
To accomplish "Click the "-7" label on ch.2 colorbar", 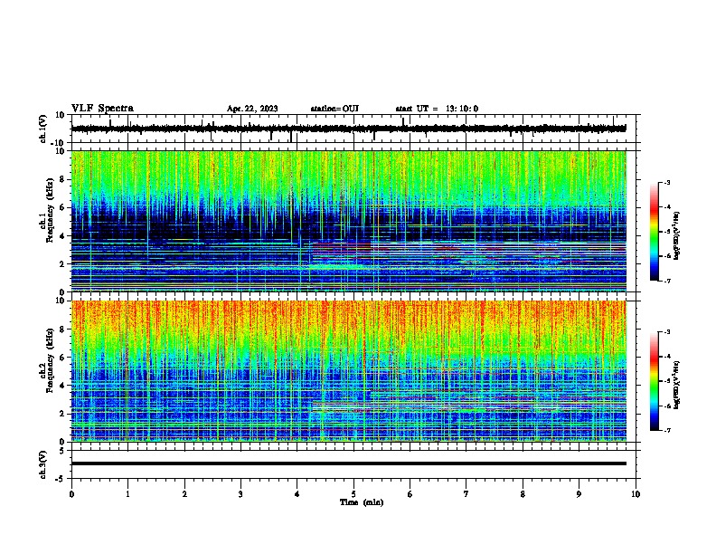I will [x=666, y=431].
